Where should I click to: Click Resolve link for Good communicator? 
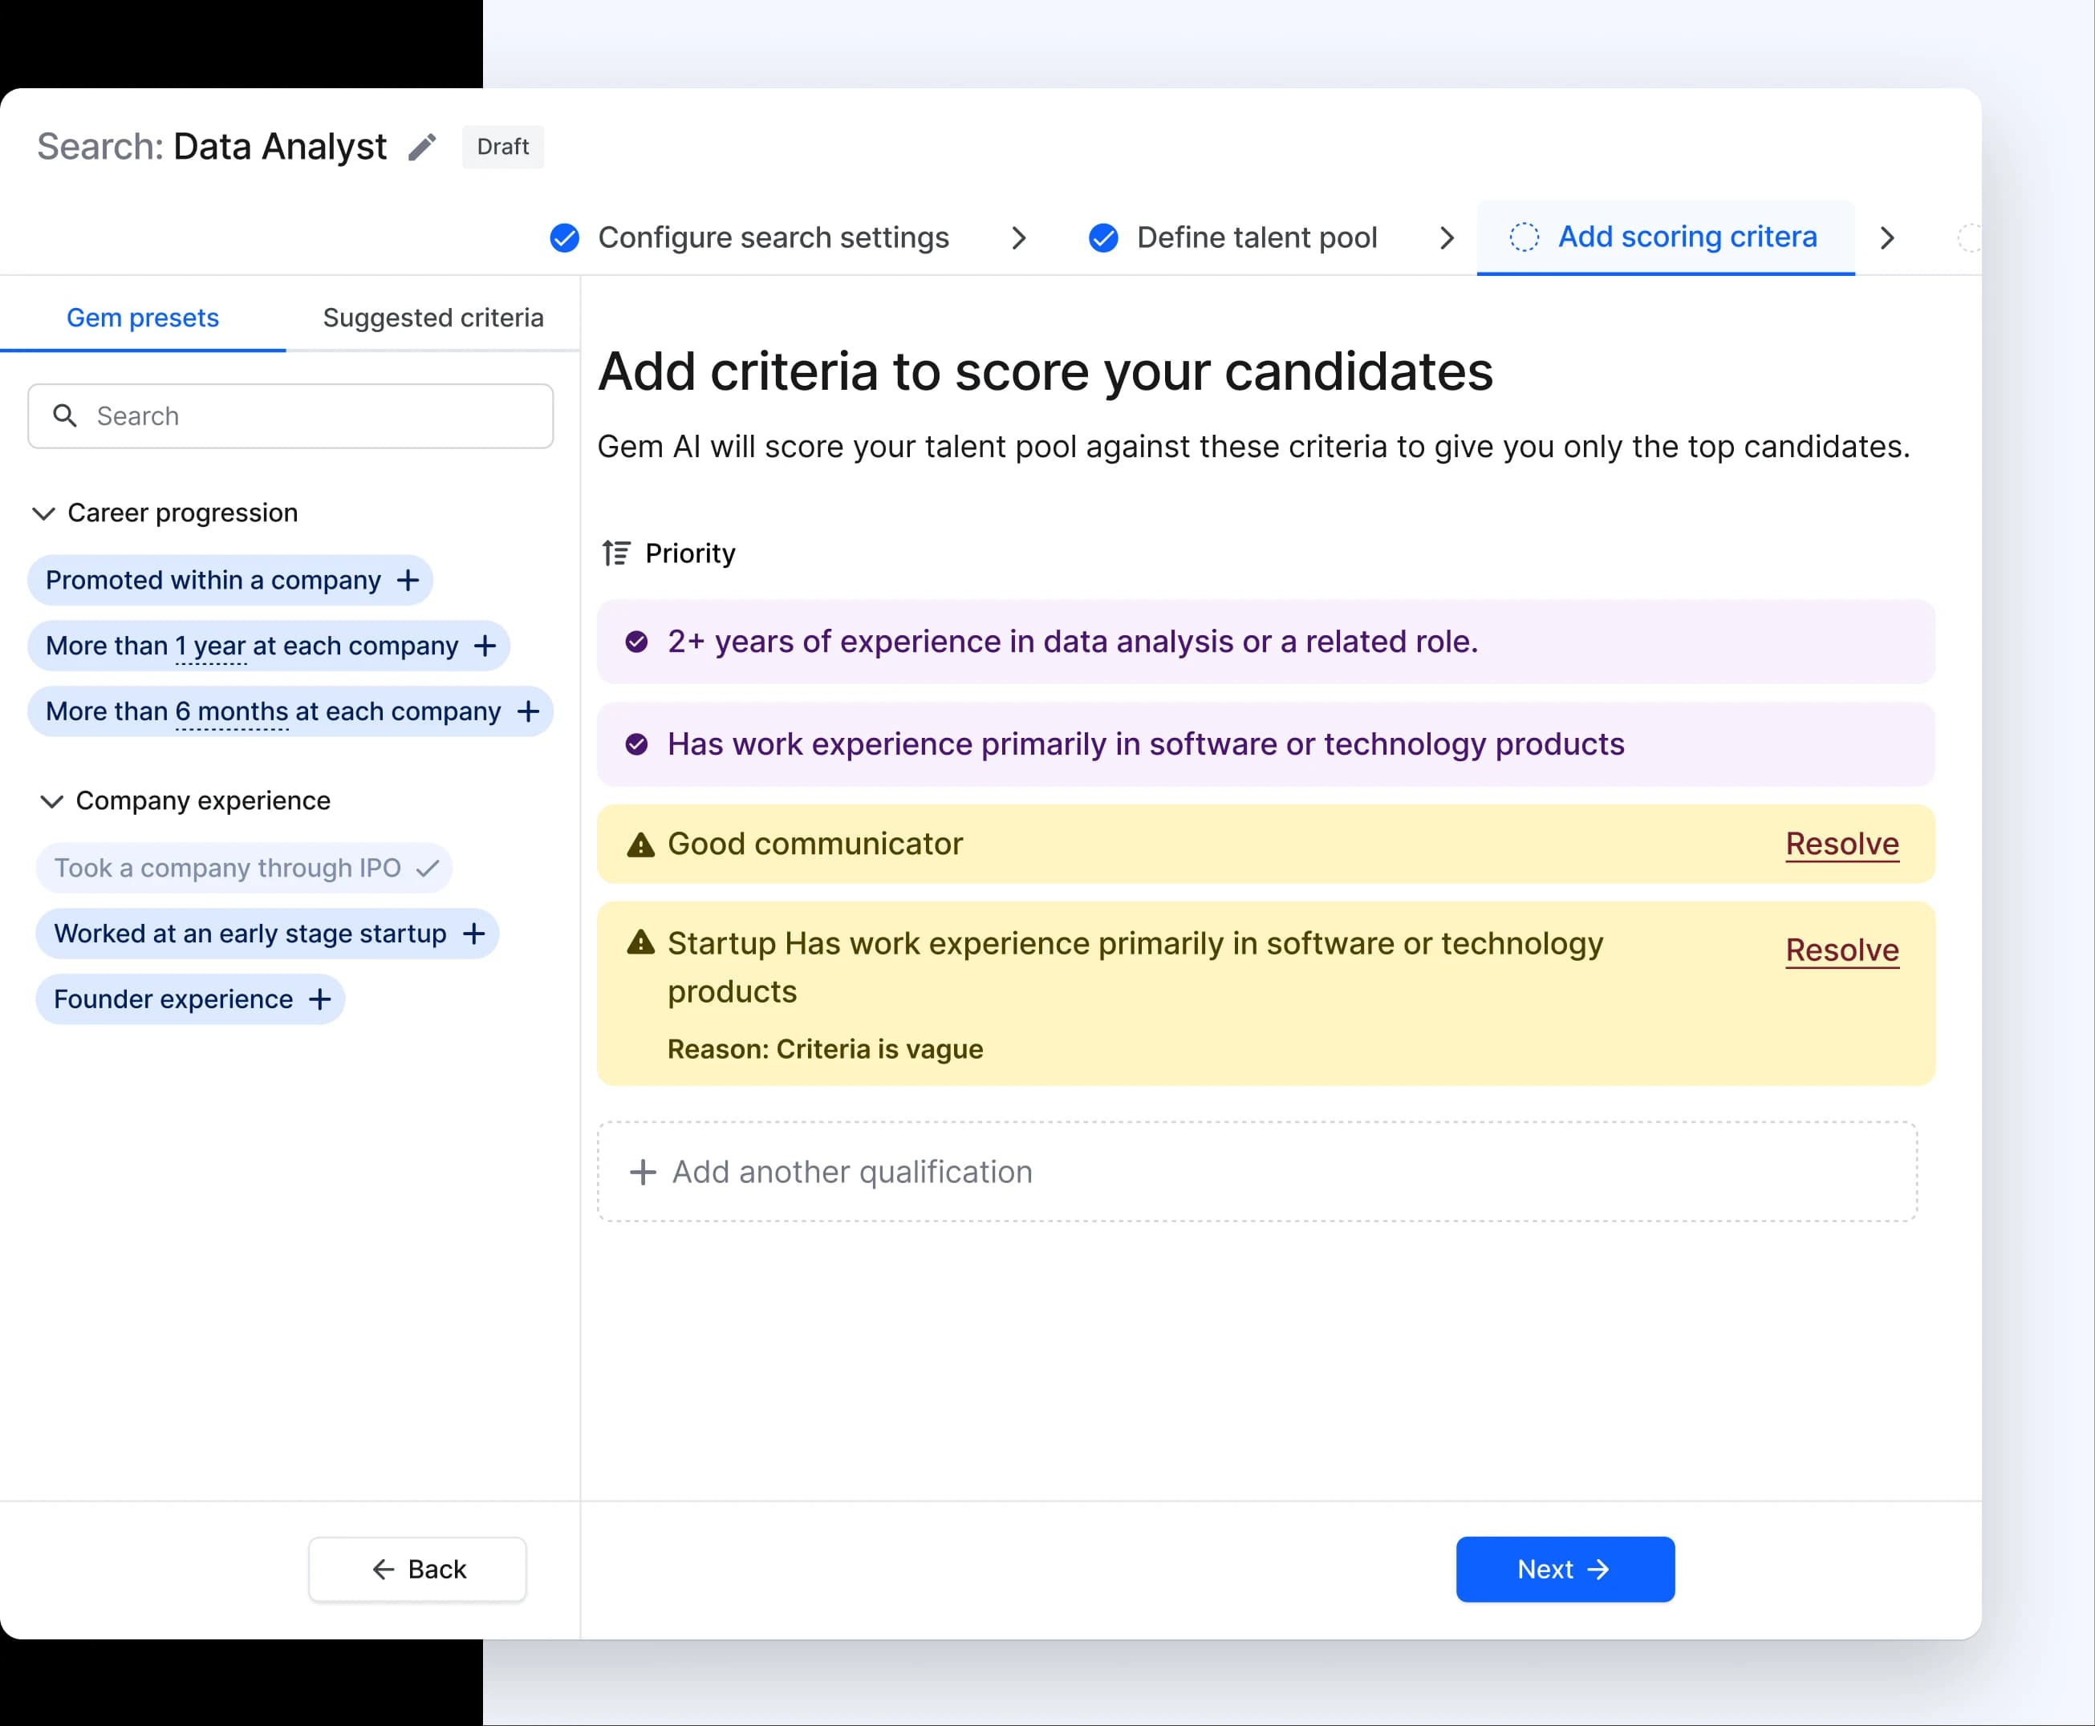coord(1841,844)
